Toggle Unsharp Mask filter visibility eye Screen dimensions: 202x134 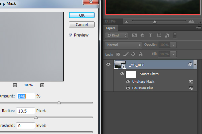click(x=128, y=82)
